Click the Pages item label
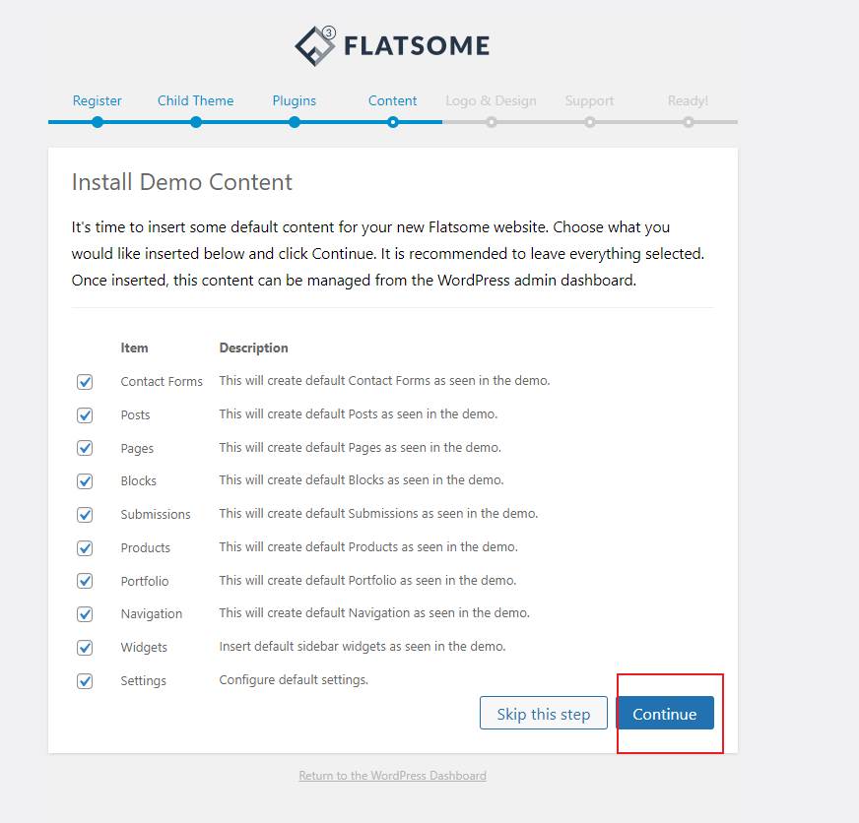This screenshot has width=859, height=823. click(x=137, y=449)
